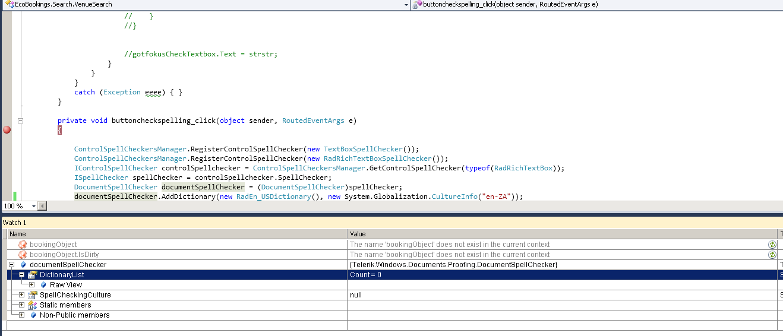The width and height of the screenshot is (783, 336).
Task: Expand the Raw View node
Action: tap(31, 284)
